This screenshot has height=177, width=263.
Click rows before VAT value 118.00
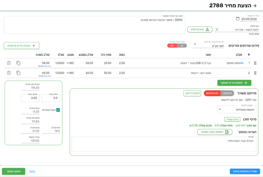35,88
